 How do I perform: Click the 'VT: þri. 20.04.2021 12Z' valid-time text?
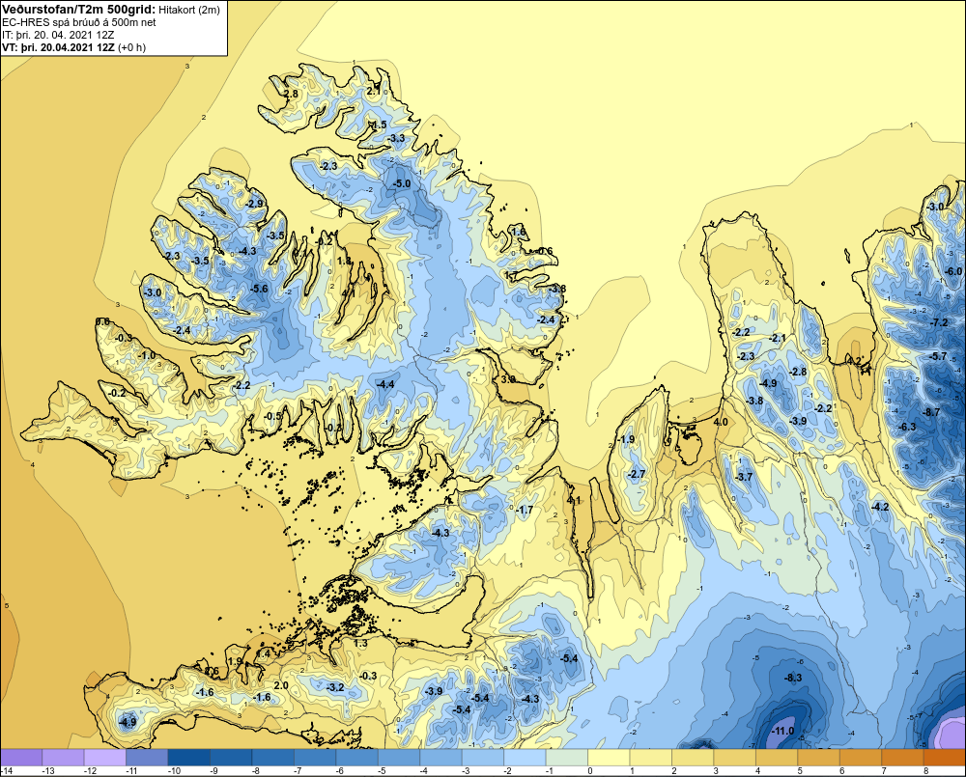pos(57,47)
